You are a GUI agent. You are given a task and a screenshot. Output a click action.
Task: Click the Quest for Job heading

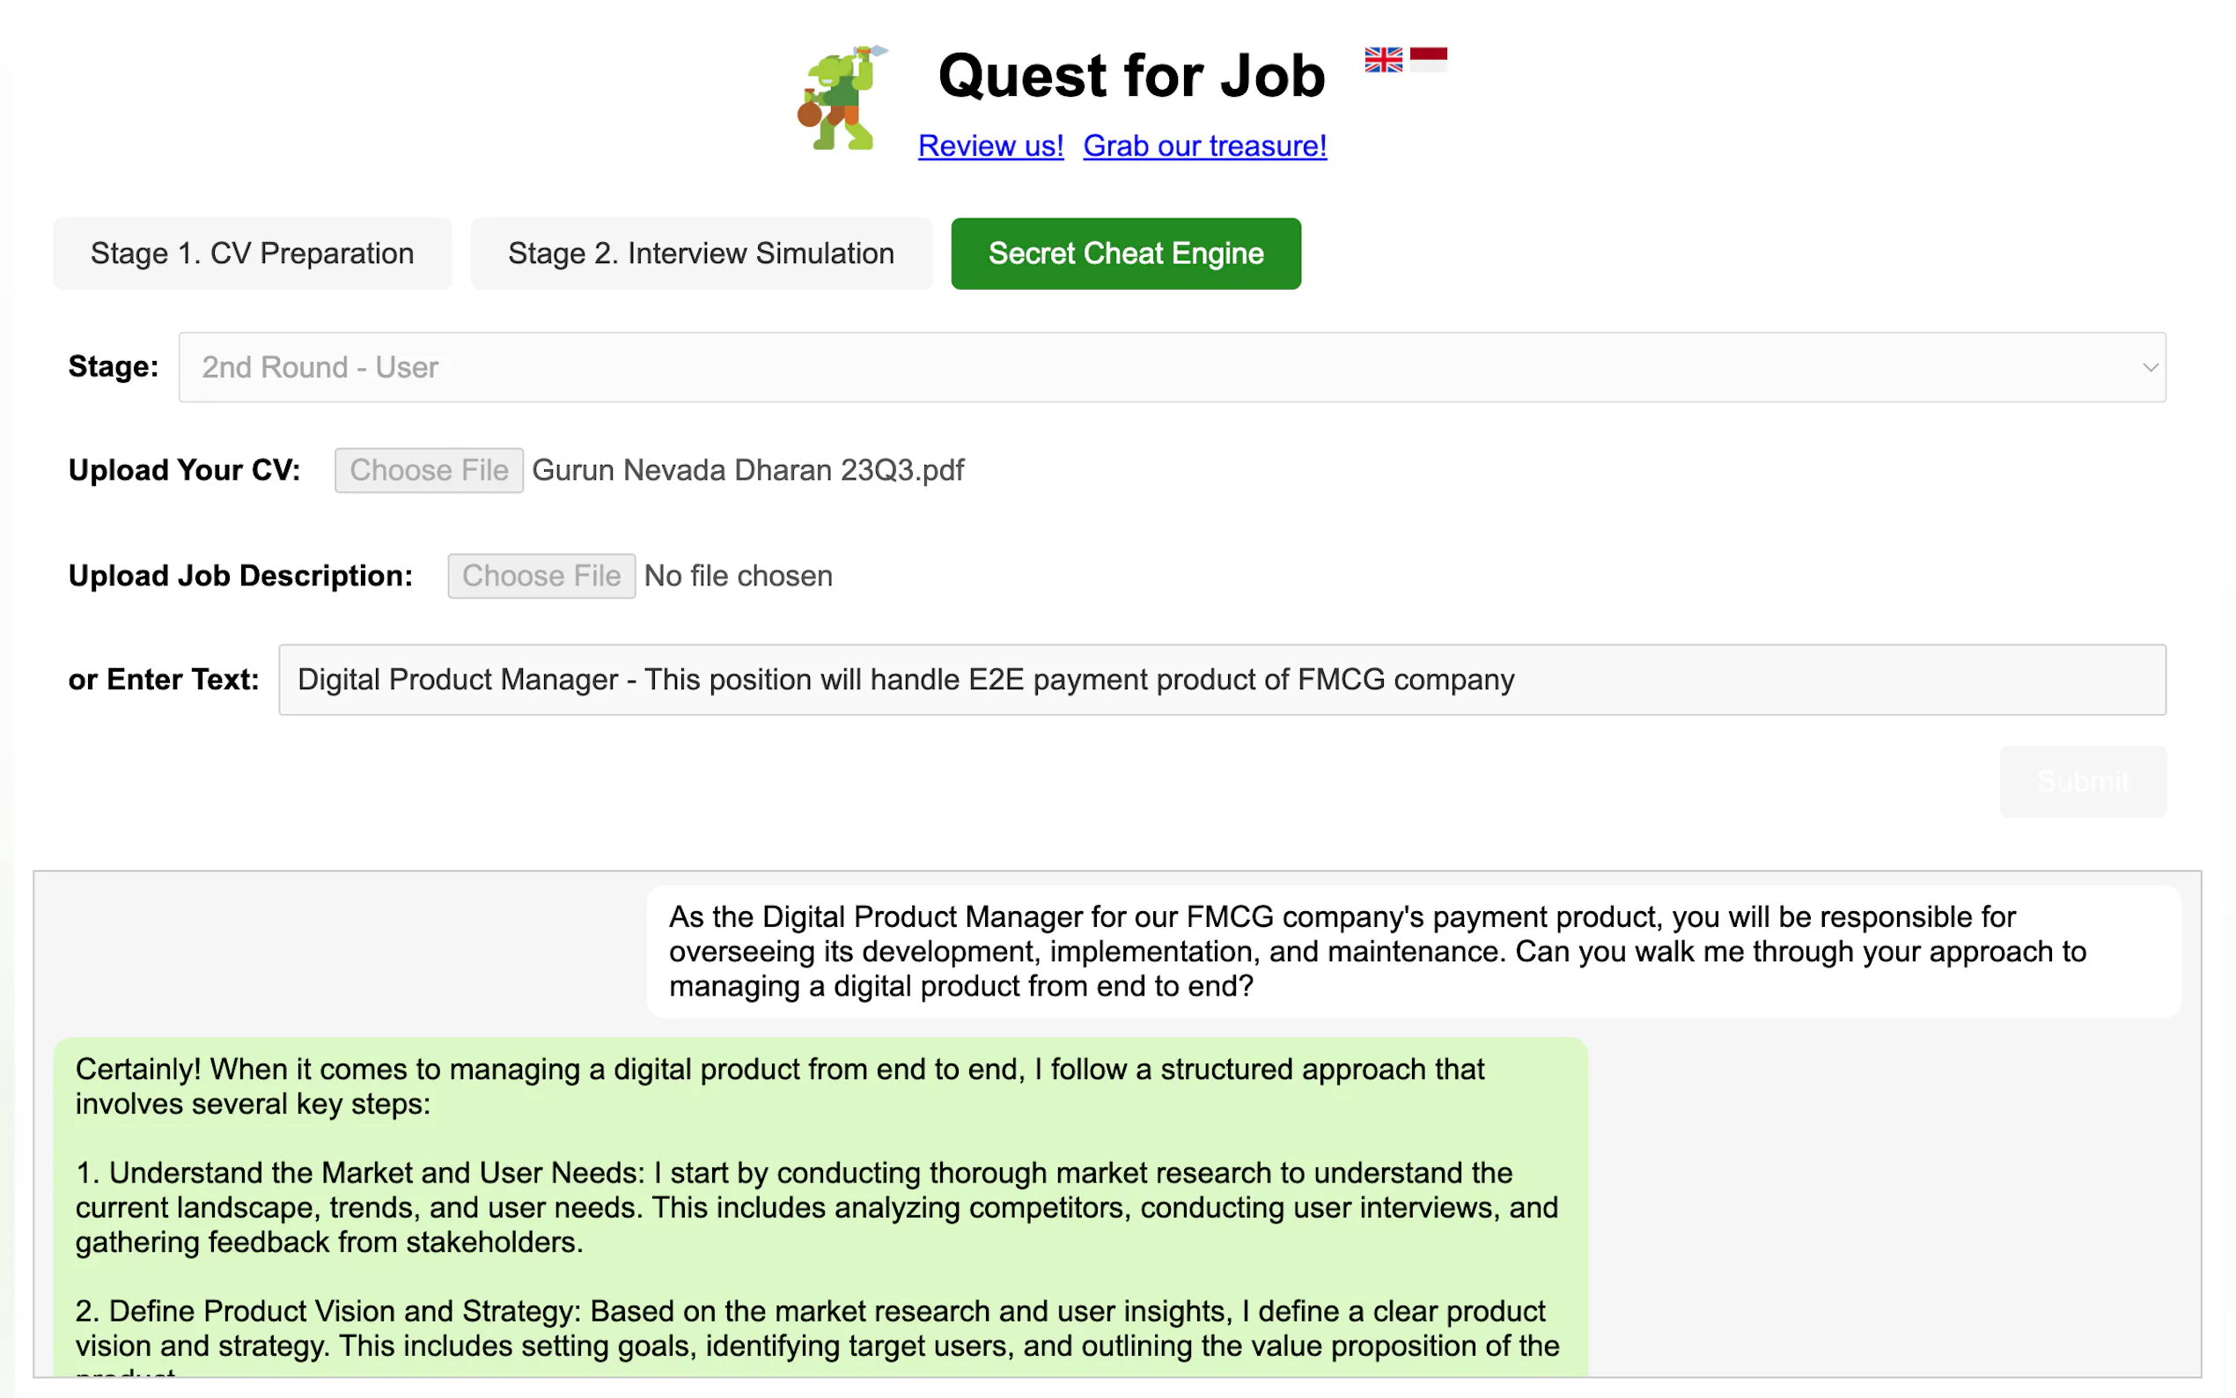pyautogui.click(x=1131, y=76)
